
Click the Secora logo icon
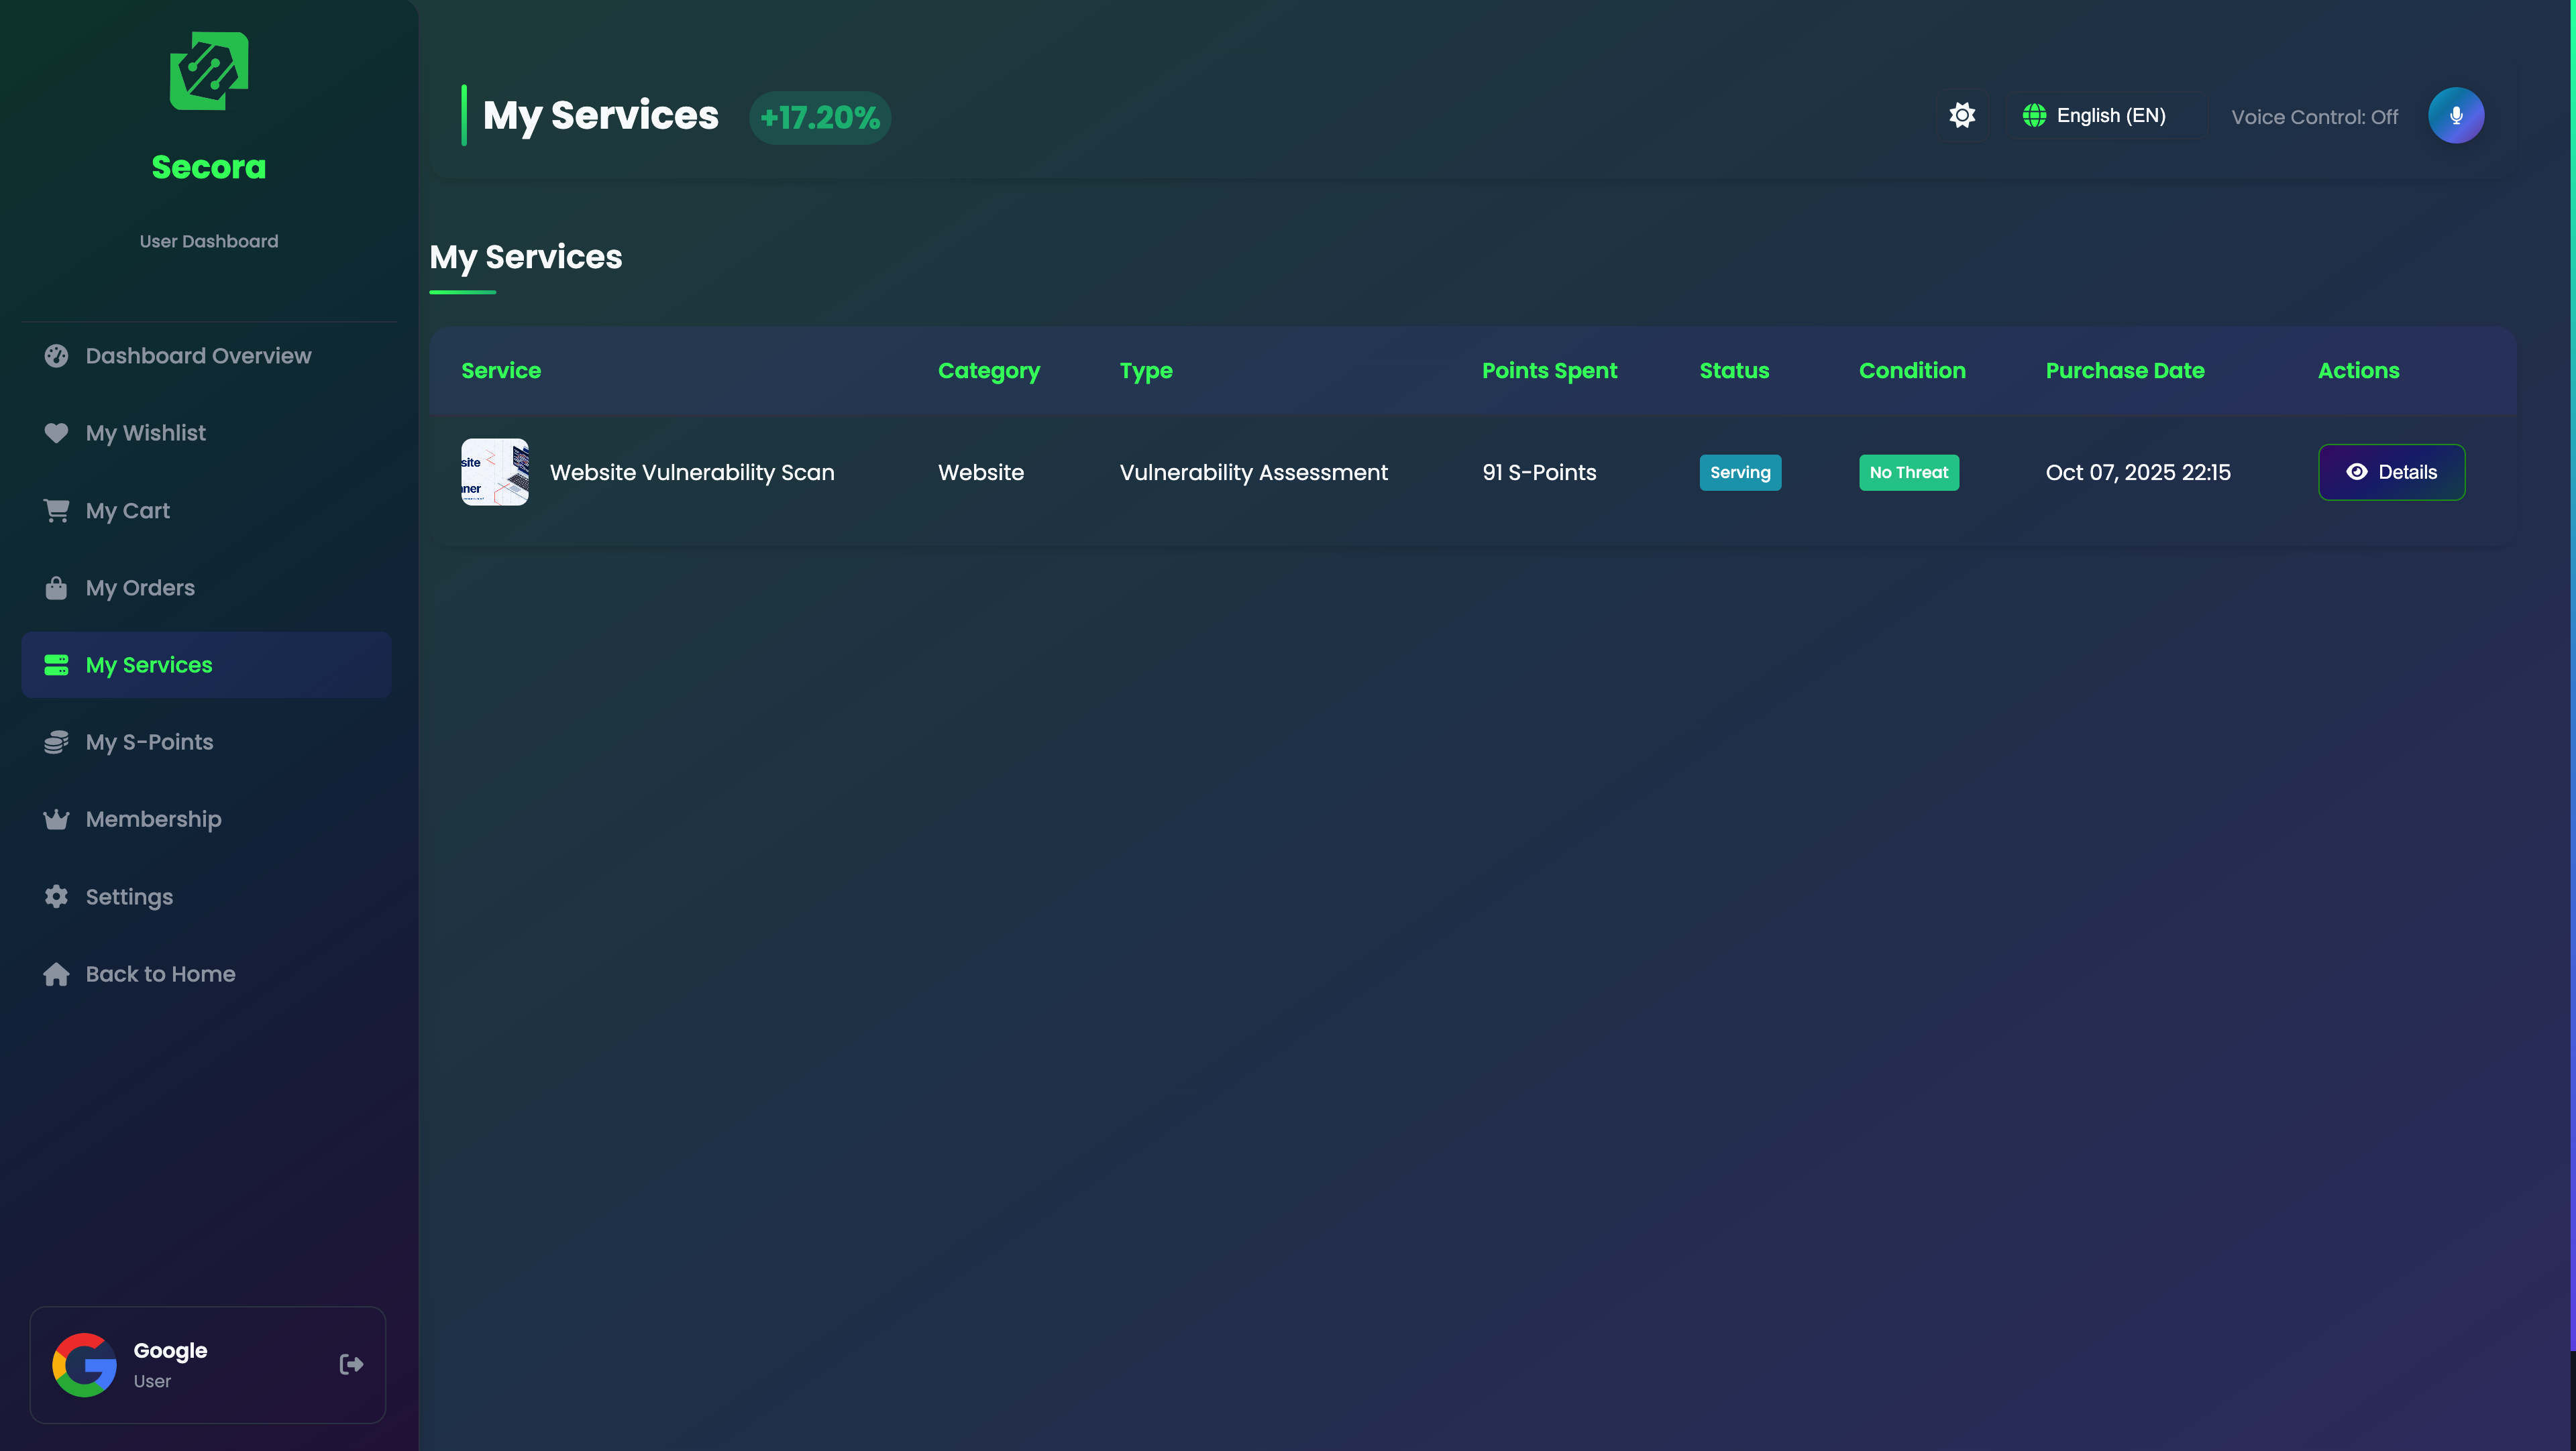pos(208,71)
